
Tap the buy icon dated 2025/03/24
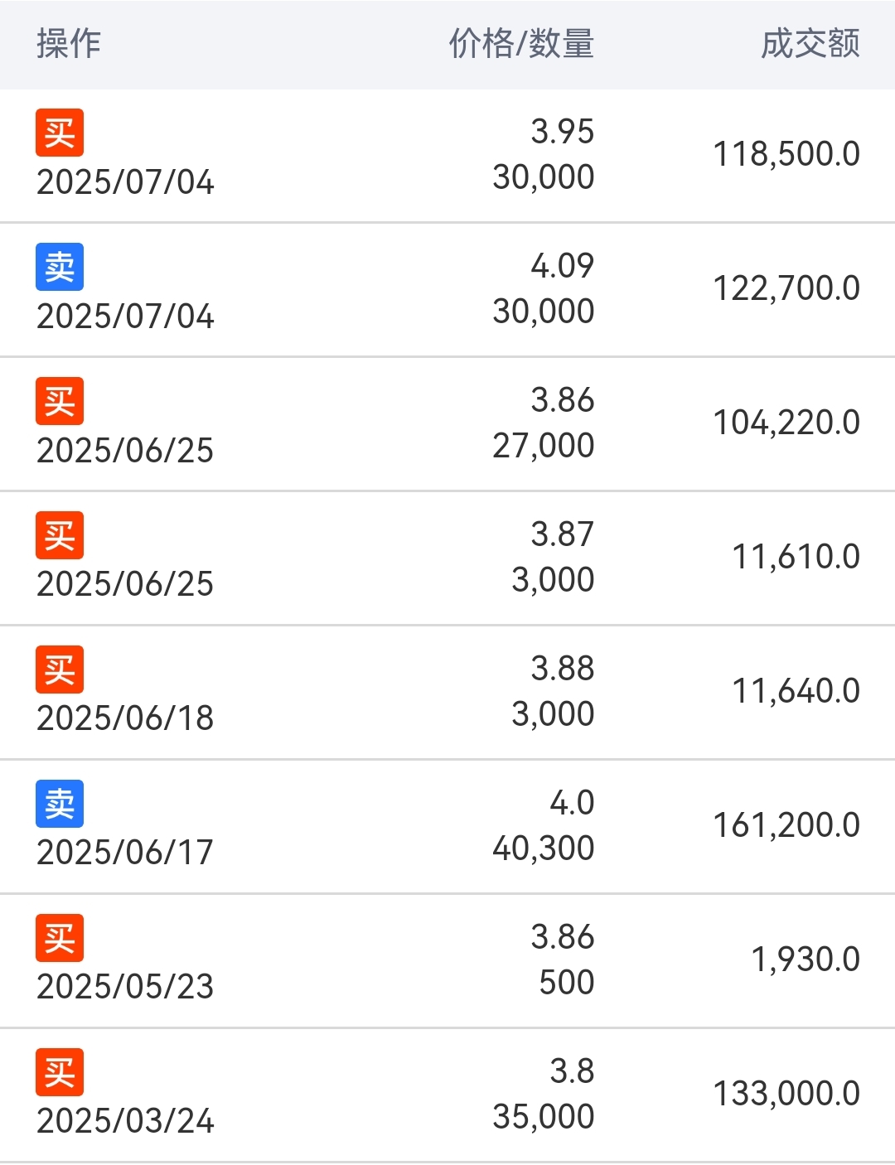60,1072
